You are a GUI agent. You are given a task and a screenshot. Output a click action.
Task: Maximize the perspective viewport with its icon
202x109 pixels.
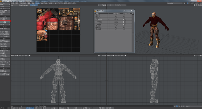pos(201,5)
